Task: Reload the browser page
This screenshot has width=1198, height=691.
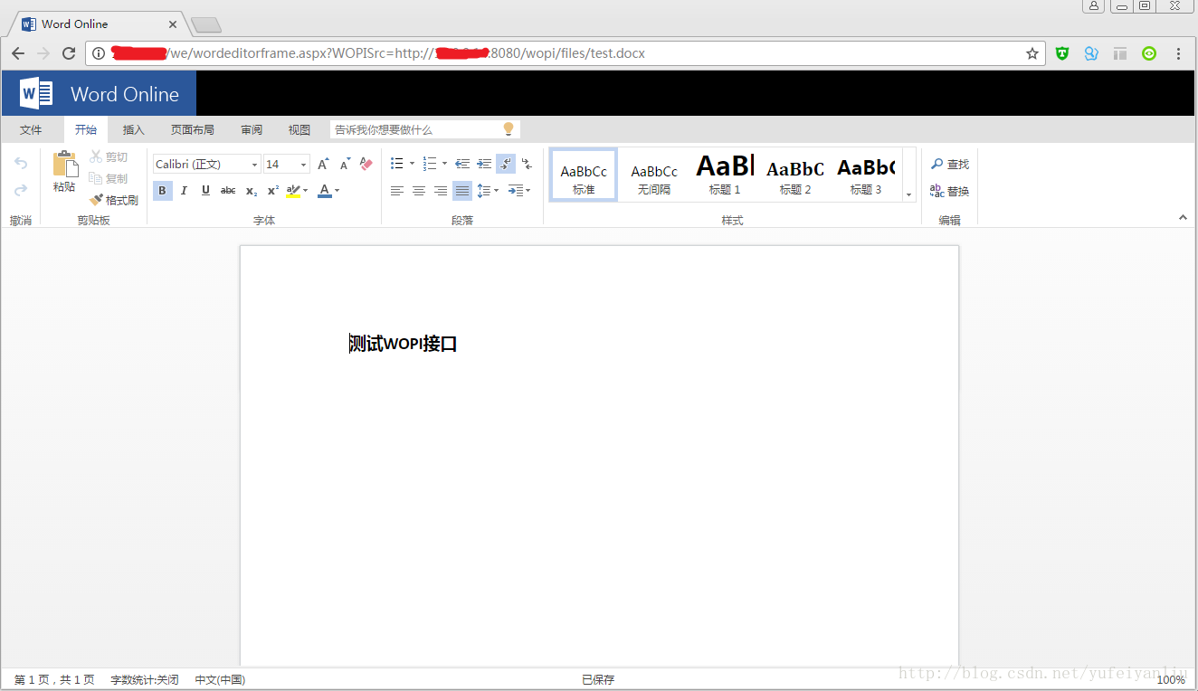Action: [x=69, y=53]
